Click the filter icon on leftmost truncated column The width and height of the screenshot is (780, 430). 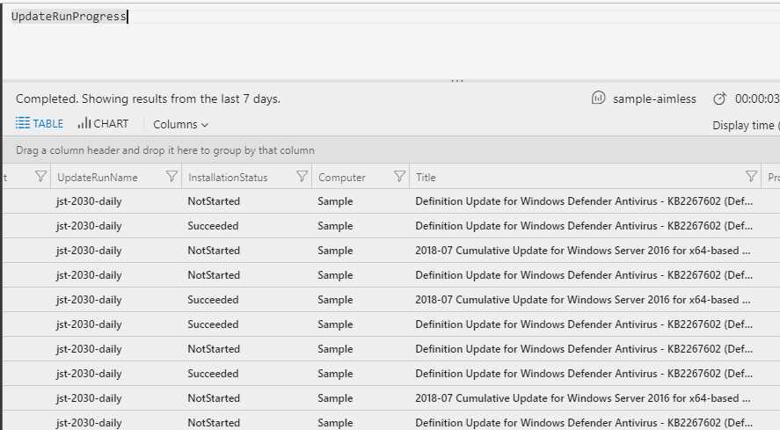click(40, 176)
